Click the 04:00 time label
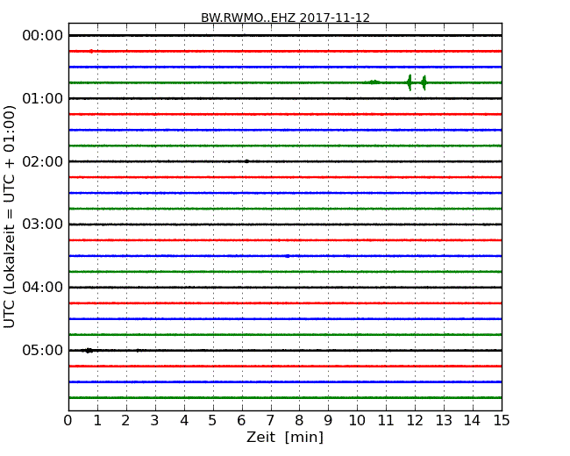 [x=43, y=288]
